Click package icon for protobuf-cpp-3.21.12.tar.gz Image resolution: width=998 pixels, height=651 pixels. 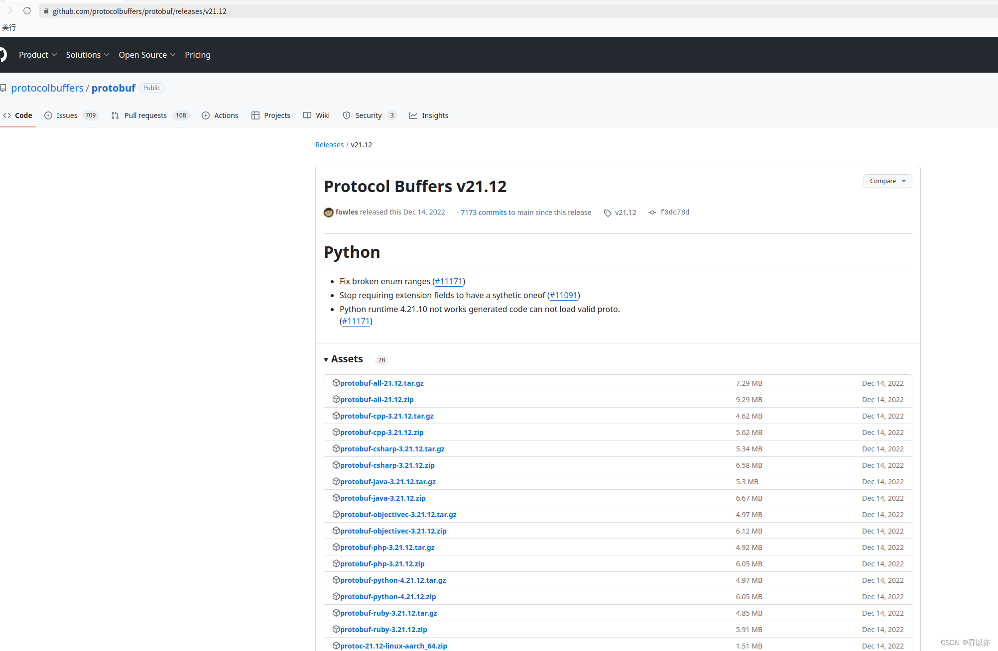(336, 416)
